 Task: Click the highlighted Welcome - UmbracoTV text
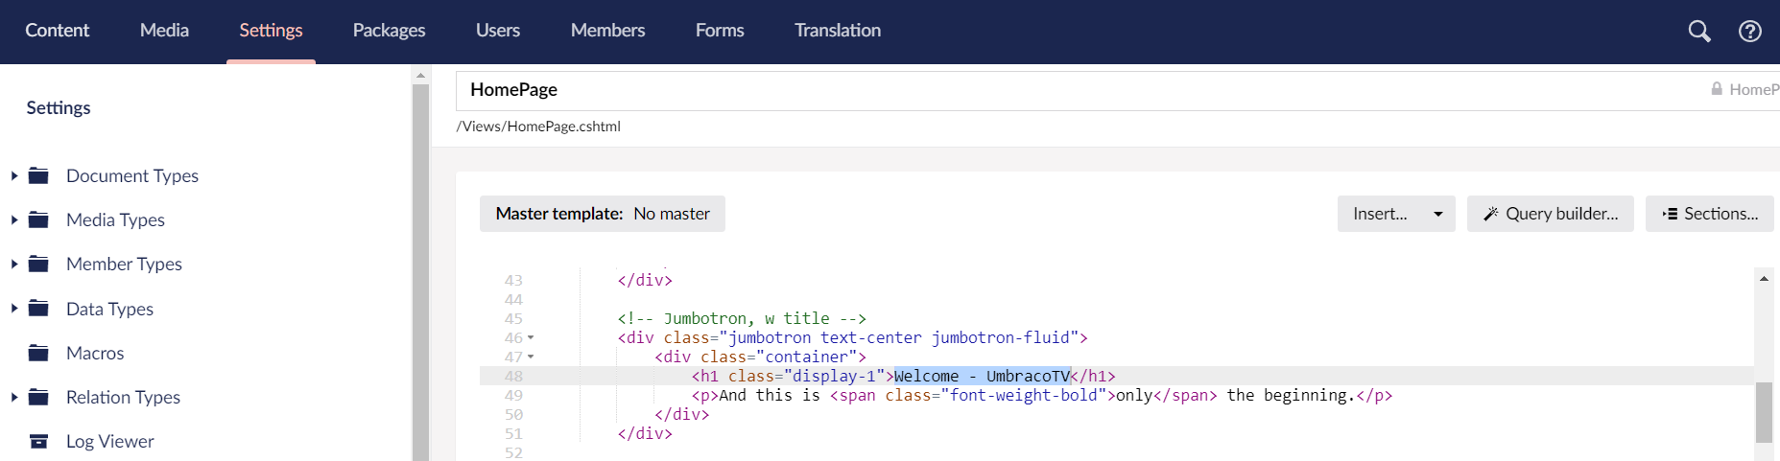pyautogui.click(x=982, y=376)
